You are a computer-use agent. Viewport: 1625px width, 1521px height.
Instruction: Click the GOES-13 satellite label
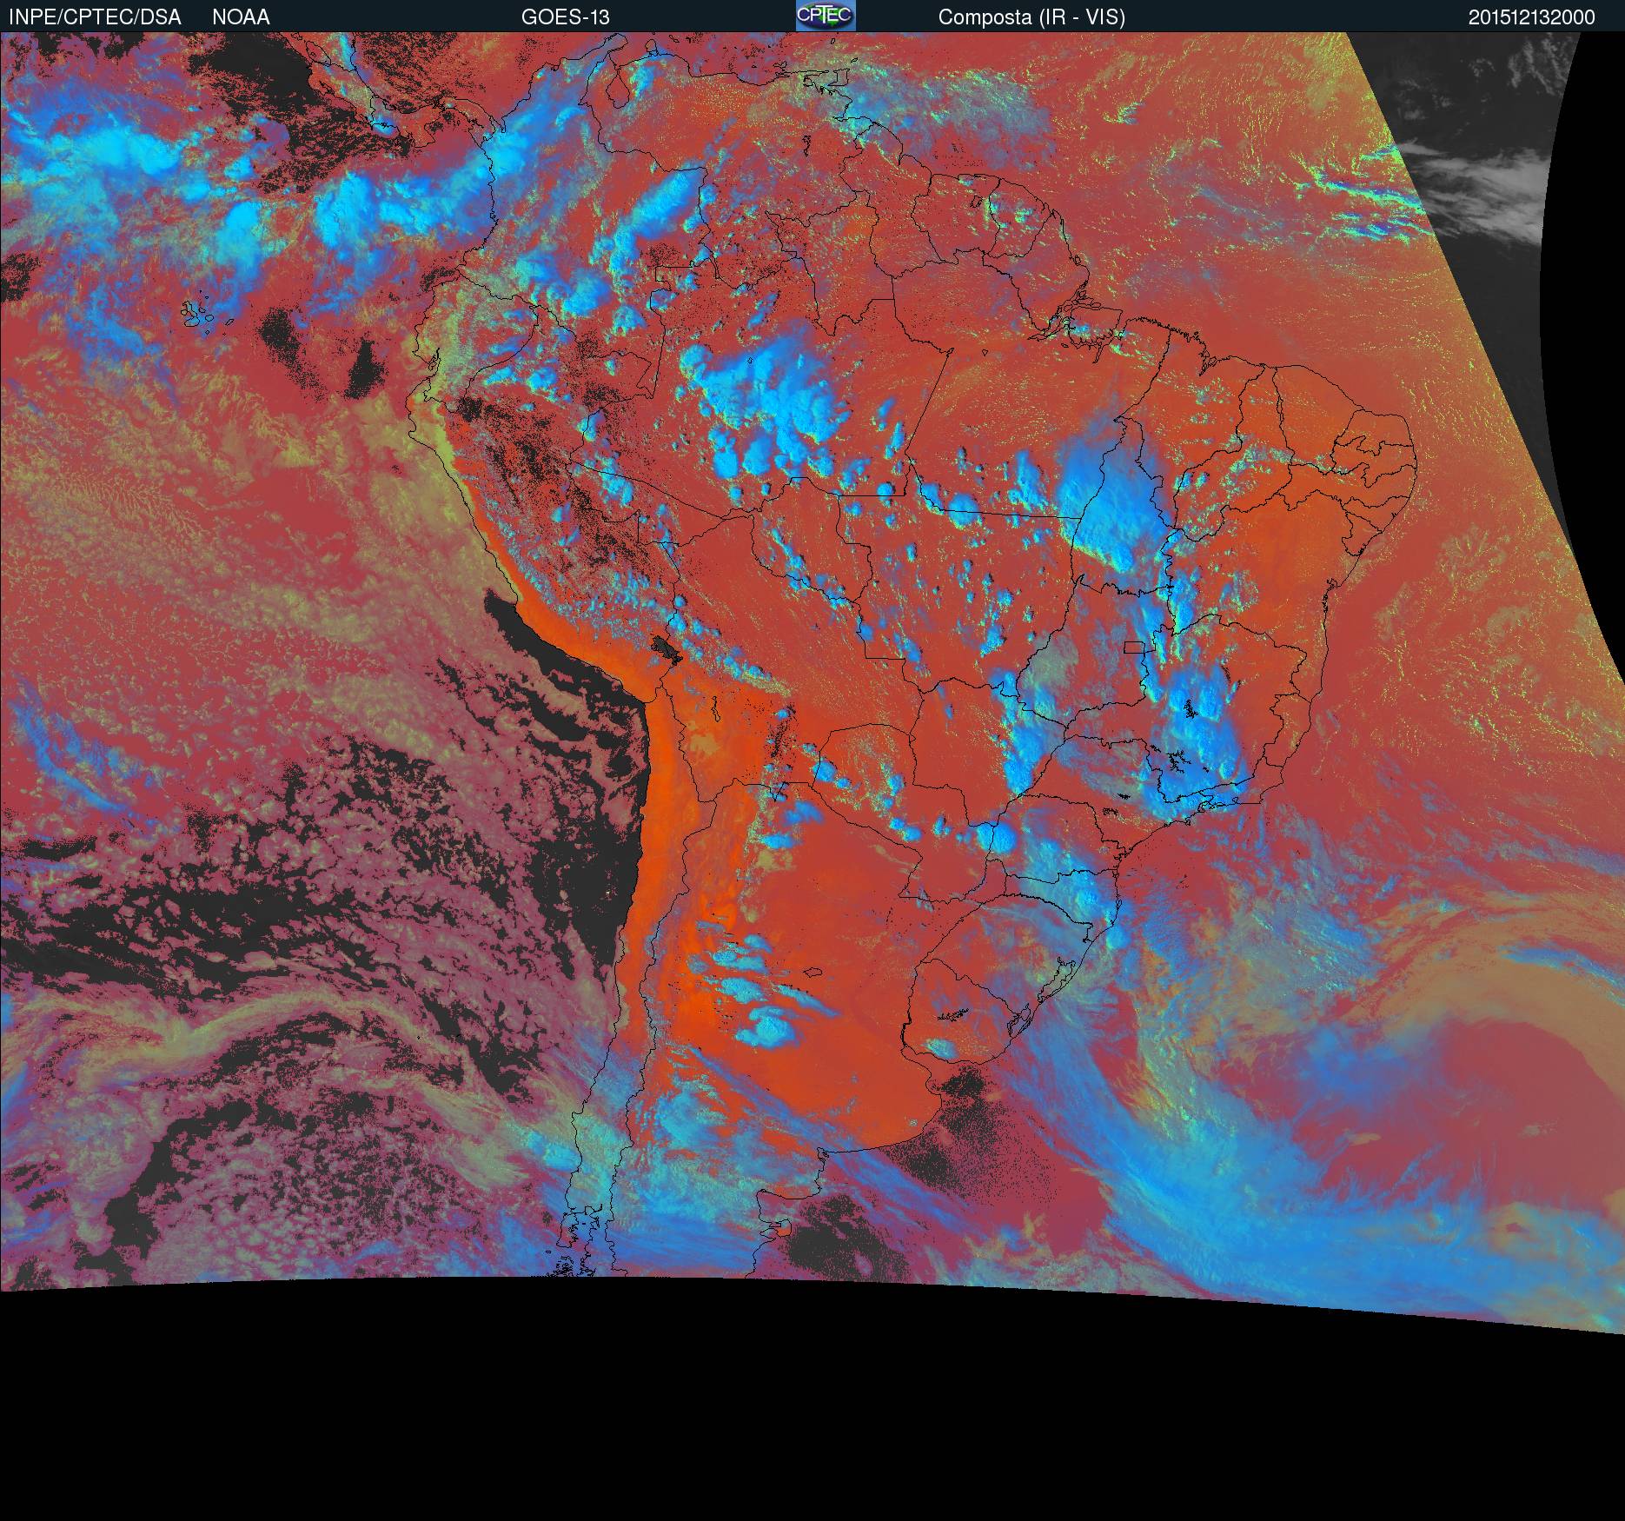(565, 17)
